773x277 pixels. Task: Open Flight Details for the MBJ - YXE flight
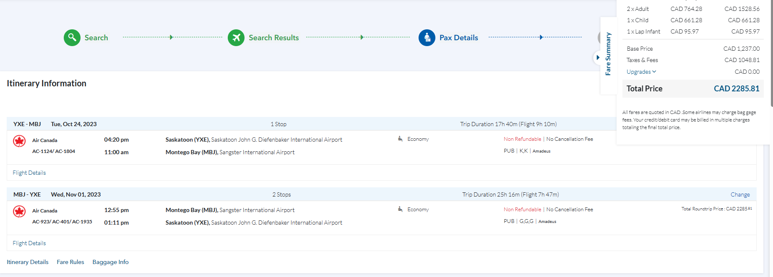click(x=29, y=243)
